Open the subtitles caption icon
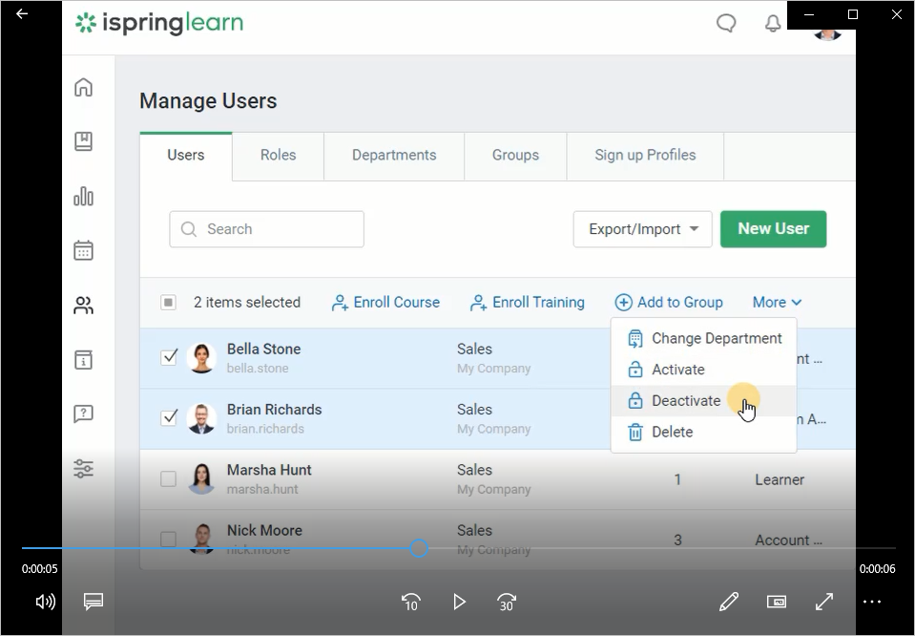The image size is (915, 636). 94,602
